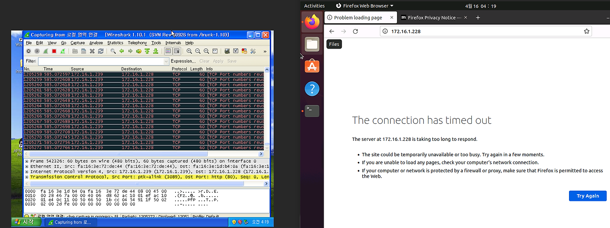Open the capture options icon in Wireshark
This screenshot has width=610, height=228.
coord(37,51)
